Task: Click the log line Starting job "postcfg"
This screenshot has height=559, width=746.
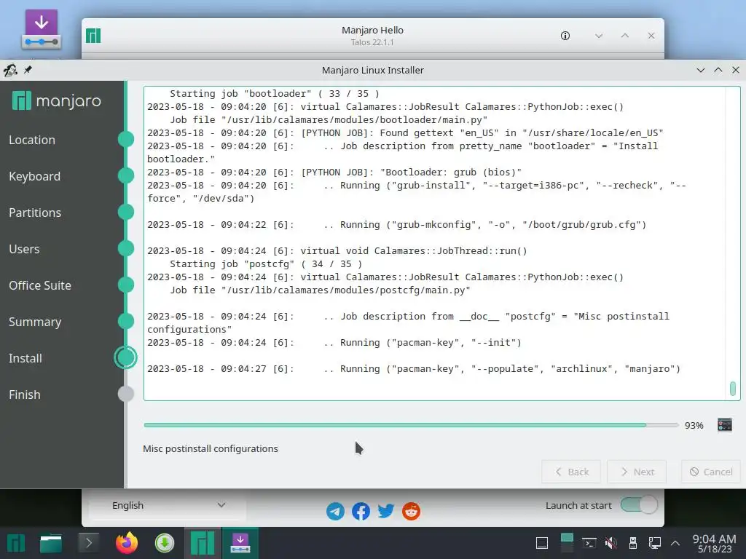Action: click(x=266, y=263)
